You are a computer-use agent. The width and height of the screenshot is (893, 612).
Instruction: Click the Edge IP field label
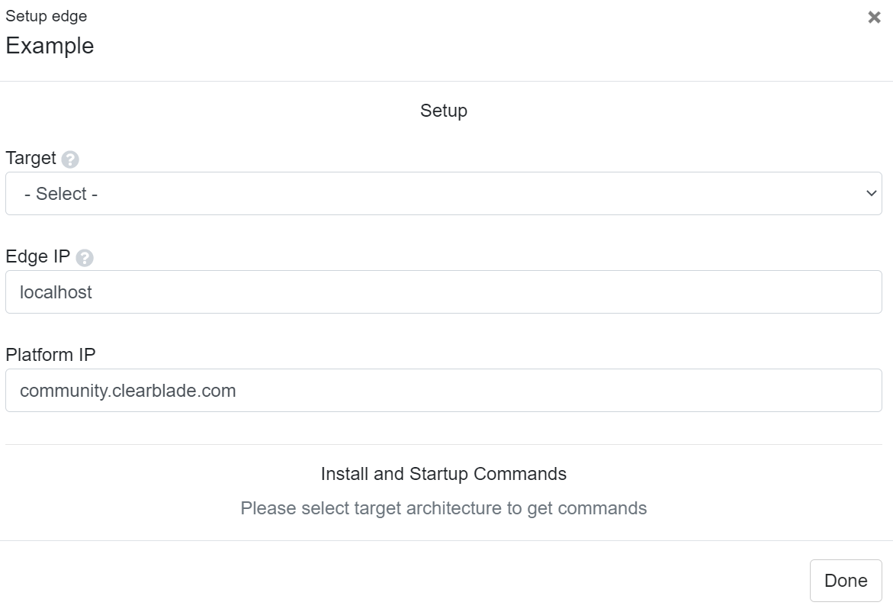tap(37, 256)
